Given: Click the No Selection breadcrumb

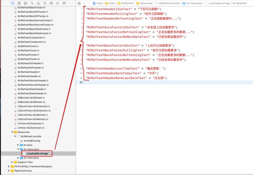Looking at the screenshot, I should pyautogui.click(x=240, y=3).
